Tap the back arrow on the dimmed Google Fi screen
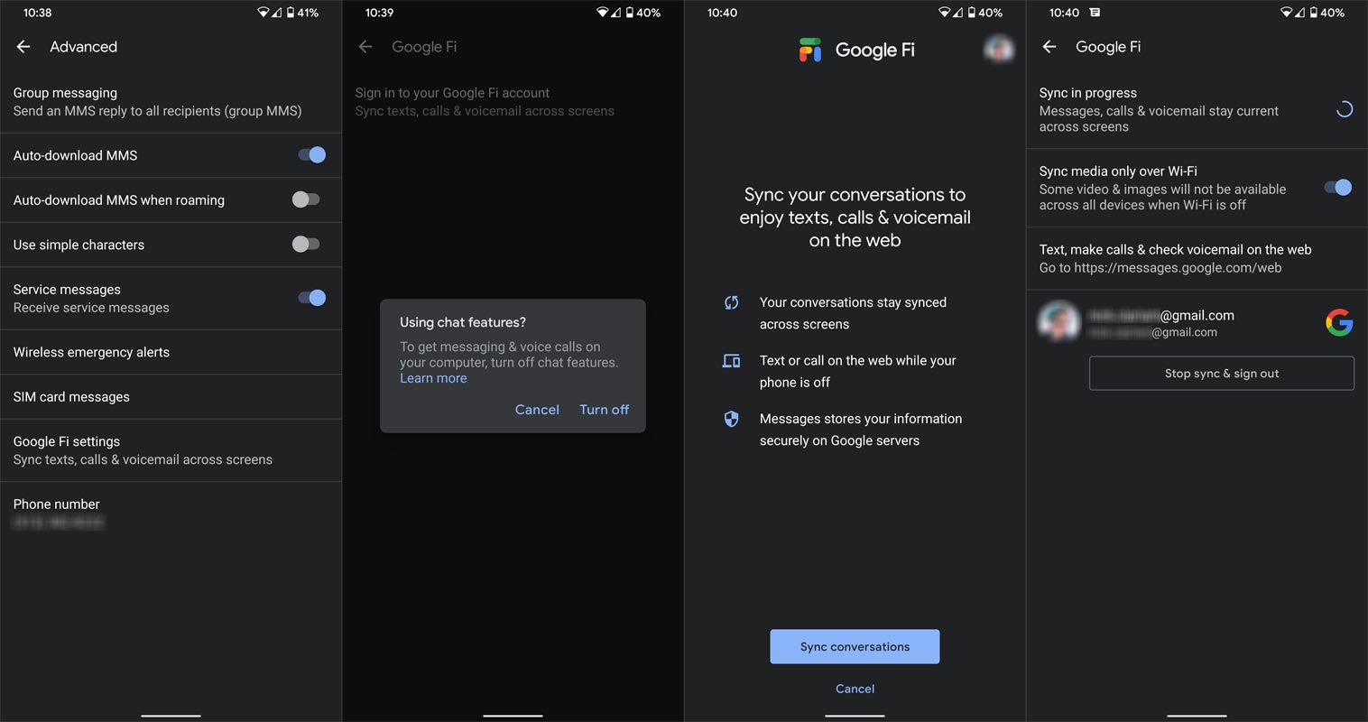The height and width of the screenshot is (722, 1368). [x=365, y=47]
